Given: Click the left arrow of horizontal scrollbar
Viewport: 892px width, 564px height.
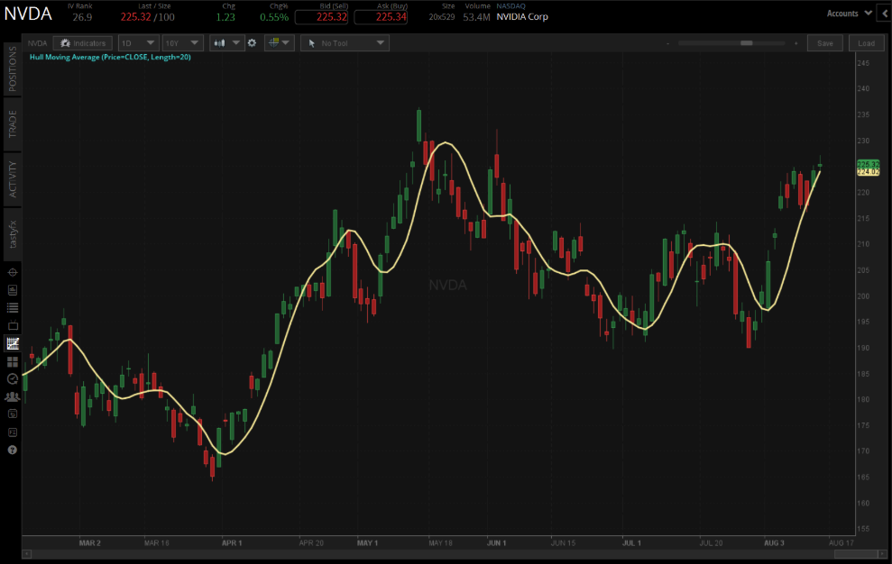Looking at the screenshot, I should pos(27,553).
